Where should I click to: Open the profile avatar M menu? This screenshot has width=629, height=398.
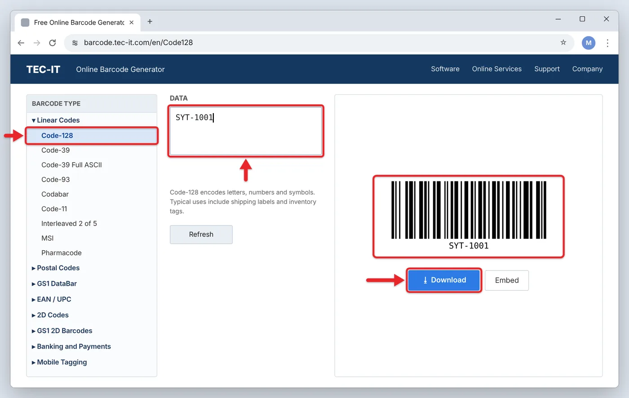589,43
